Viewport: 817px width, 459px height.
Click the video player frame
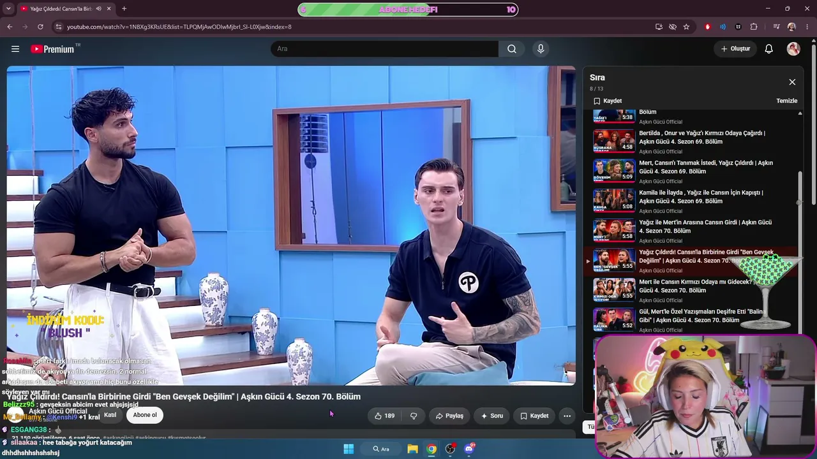click(x=291, y=226)
